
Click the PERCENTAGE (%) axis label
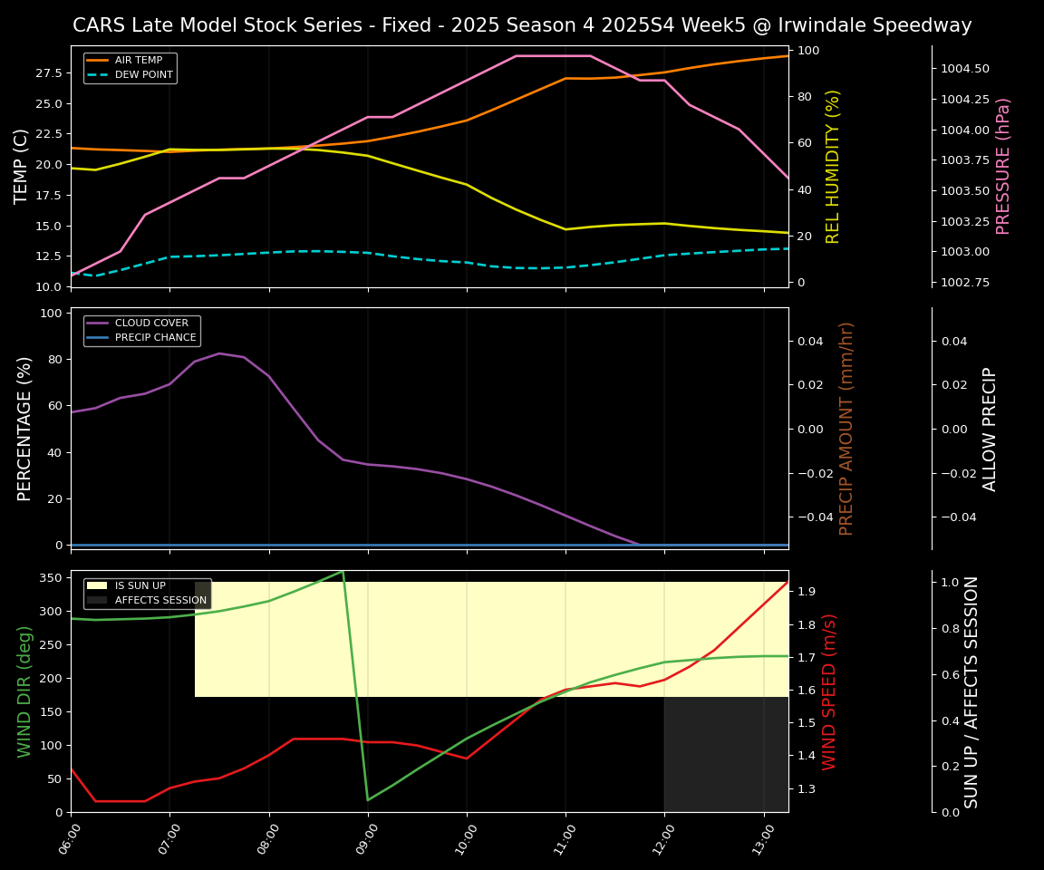coord(25,428)
